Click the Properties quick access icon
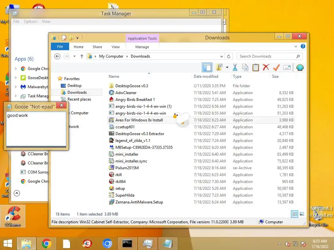 click(64, 38)
